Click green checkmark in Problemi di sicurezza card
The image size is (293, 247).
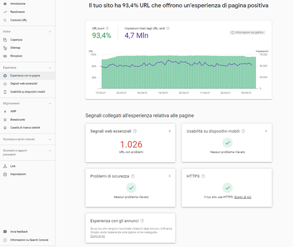pyautogui.click(x=131, y=188)
